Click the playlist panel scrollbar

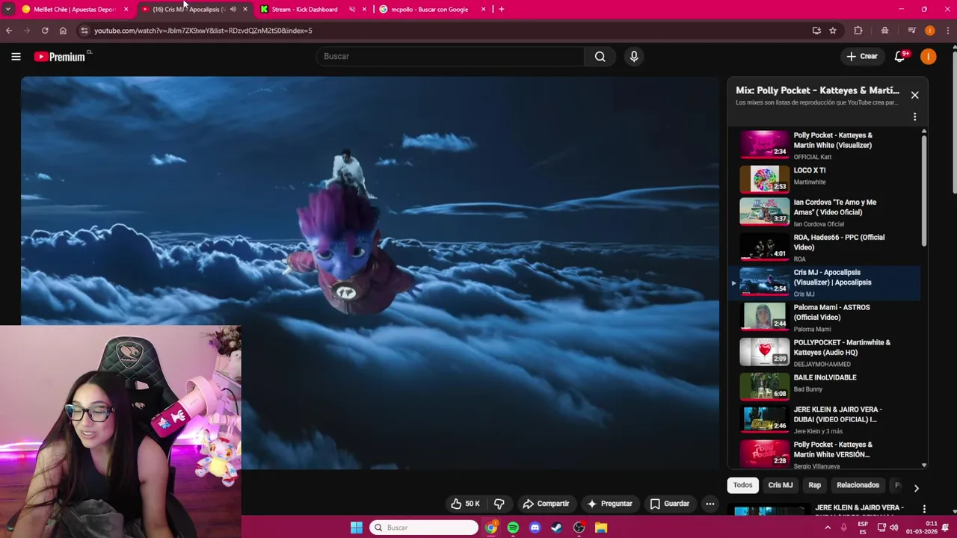pyautogui.click(x=924, y=191)
